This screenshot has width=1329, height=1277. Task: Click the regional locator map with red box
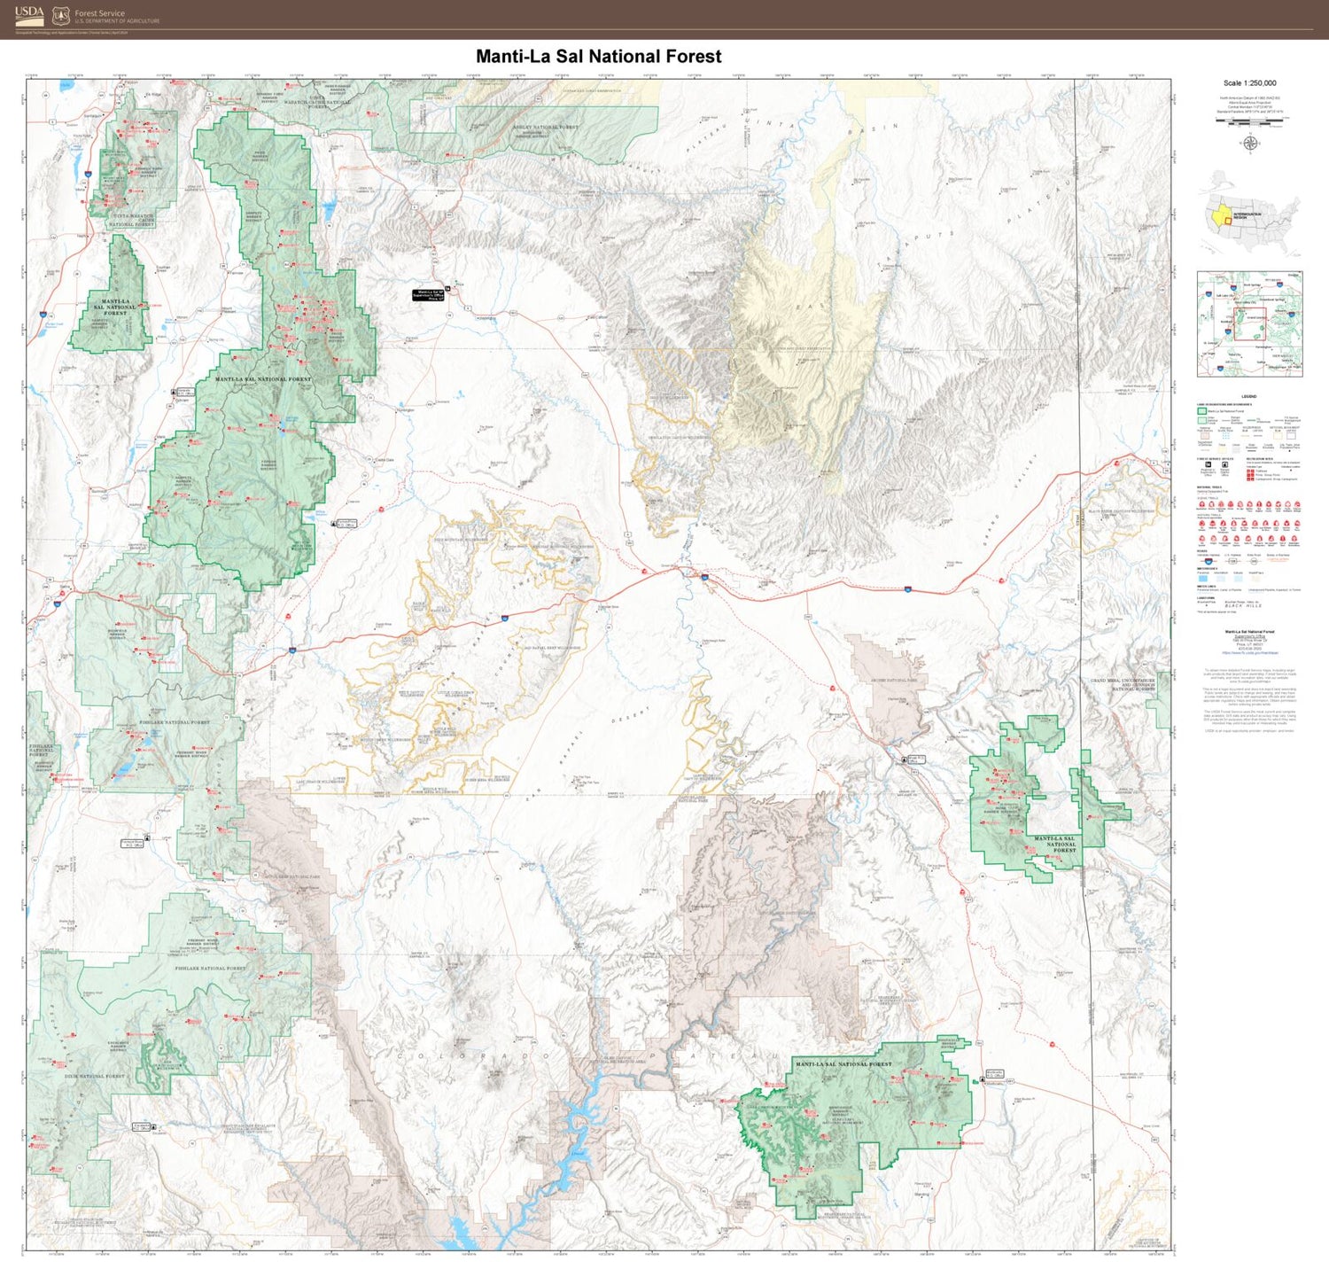(x=1249, y=323)
